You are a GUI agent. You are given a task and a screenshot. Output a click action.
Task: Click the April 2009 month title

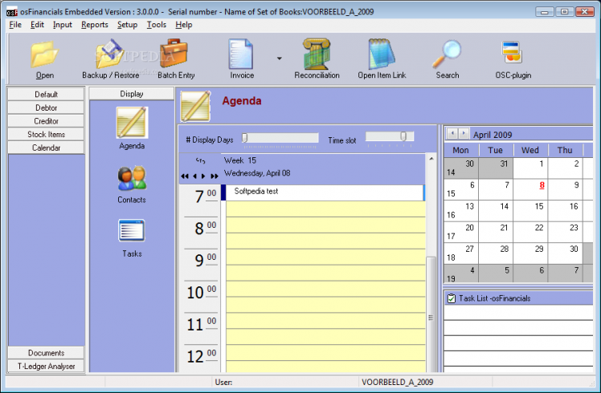click(x=493, y=135)
